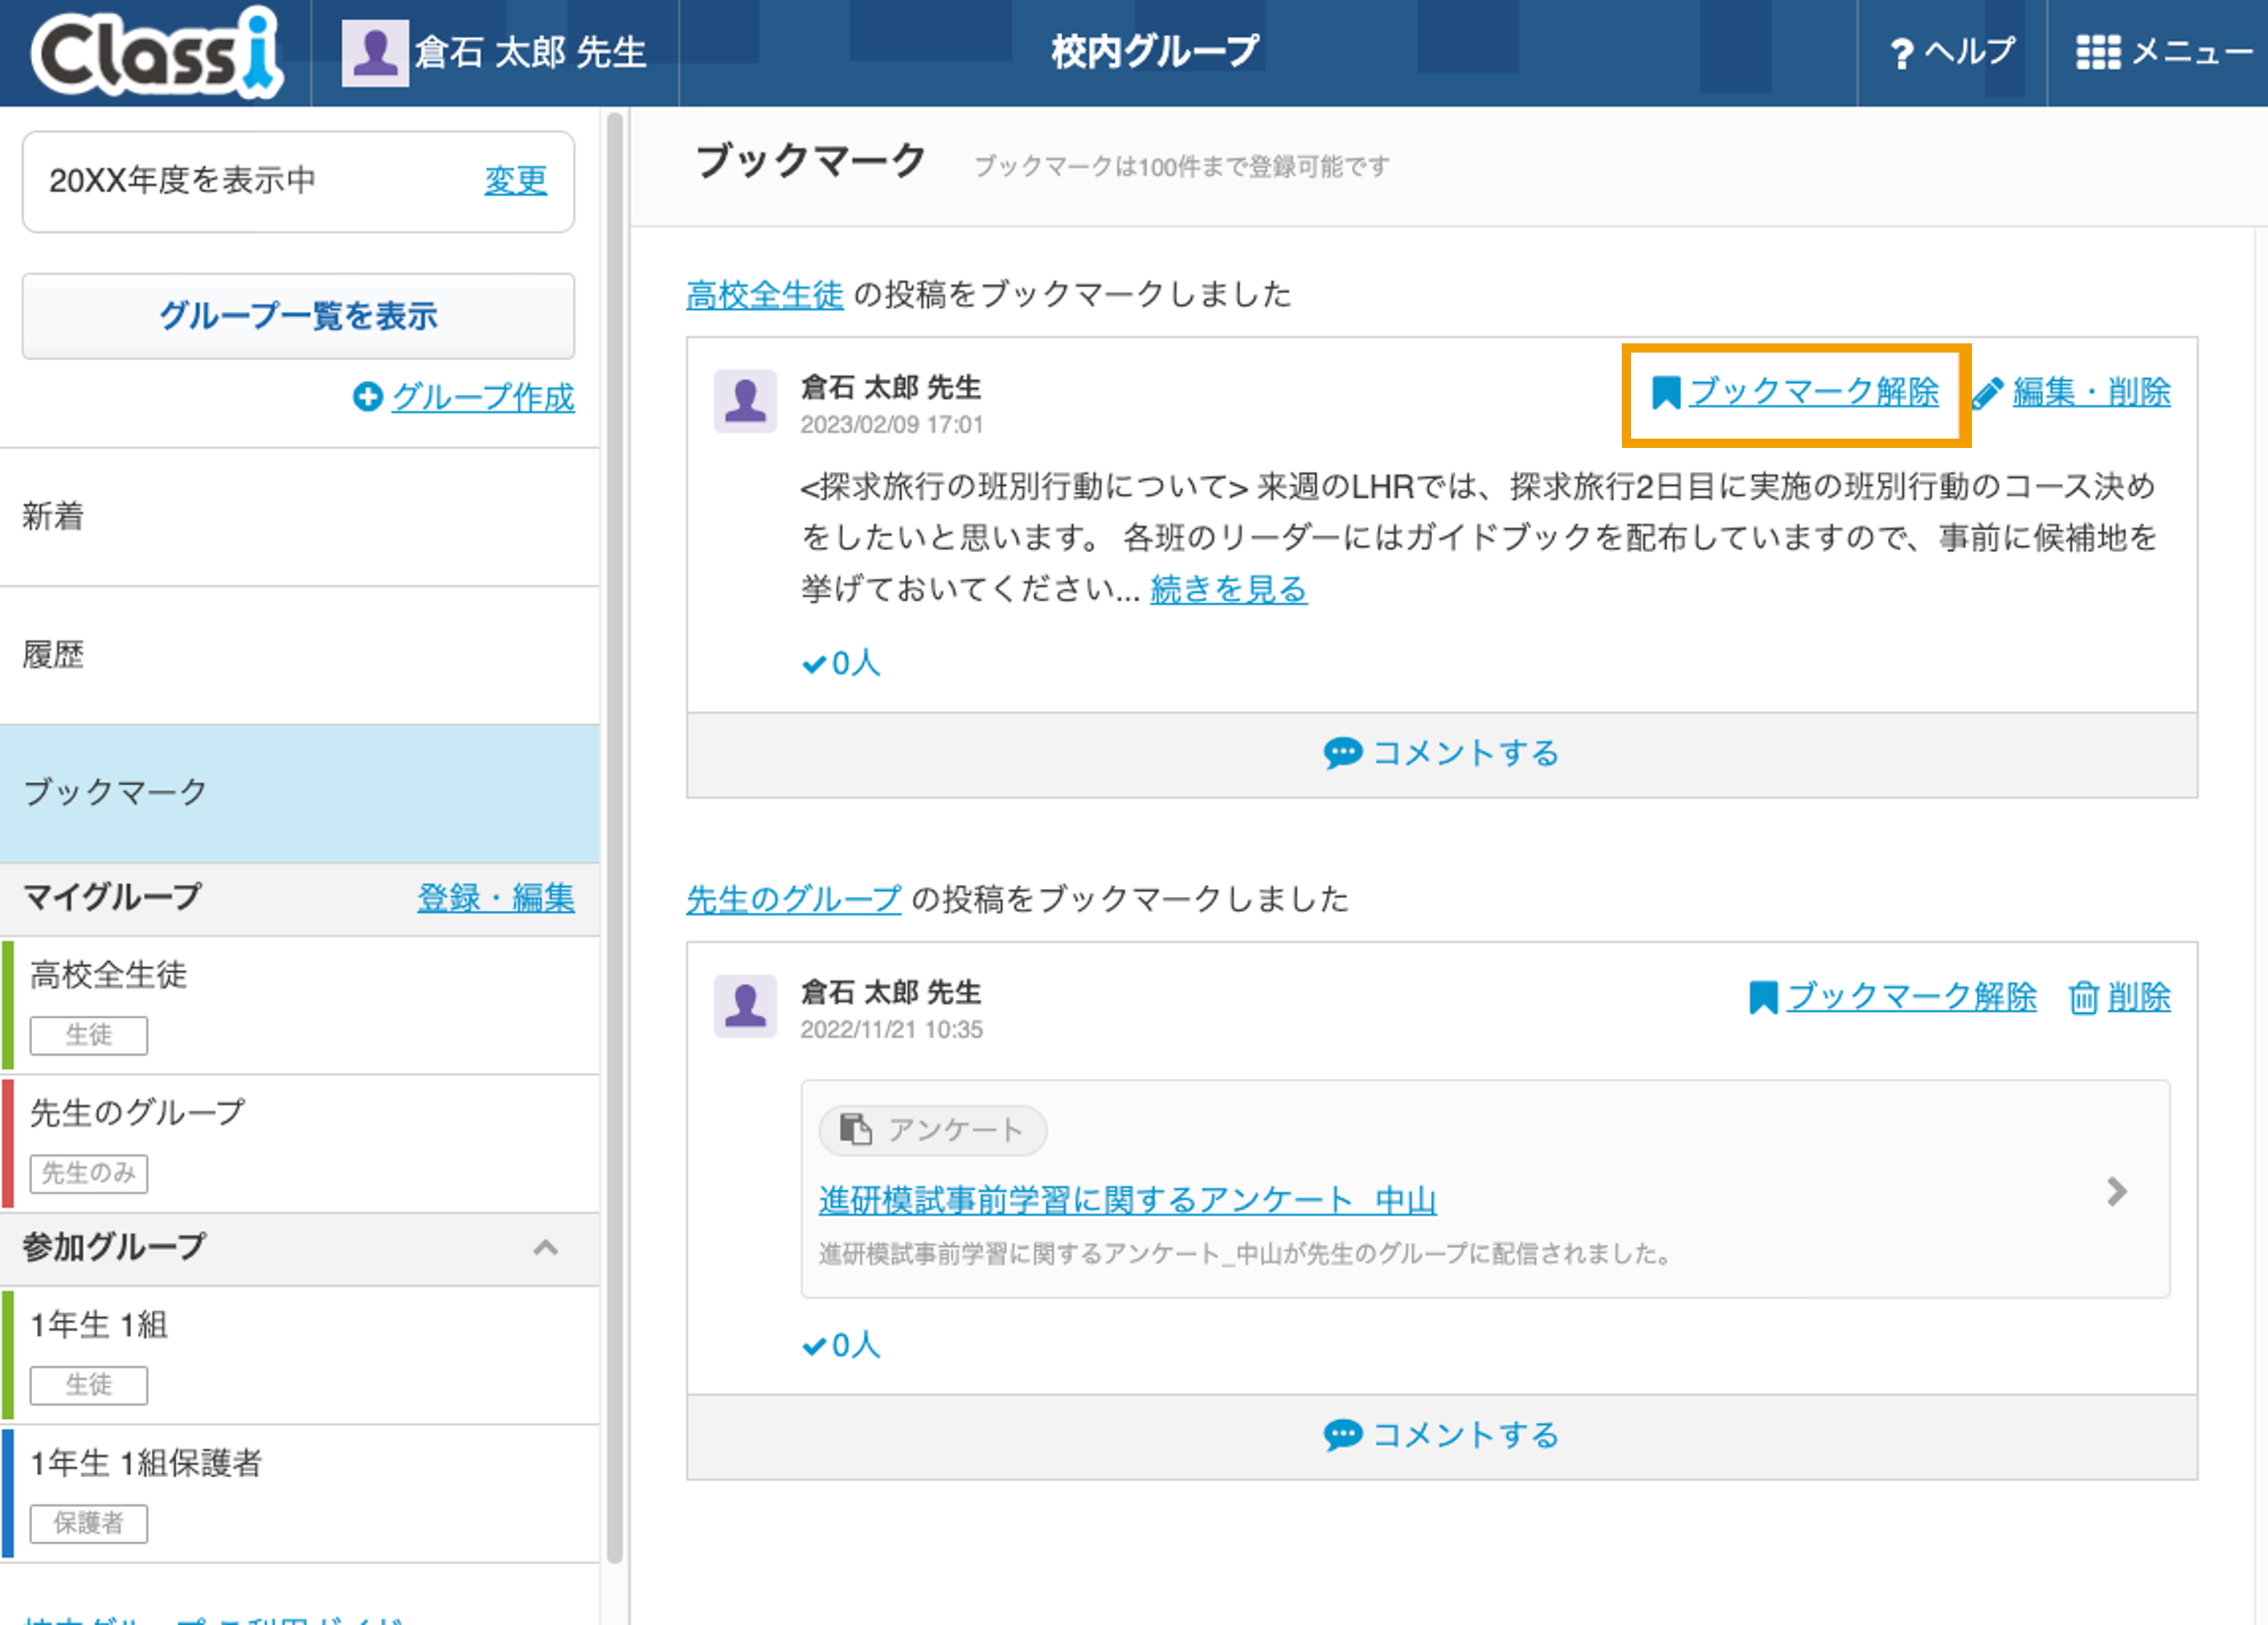Remove bookmark on the 2022/11/21 post
The width and height of the screenshot is (2268, 1625).
tap(1912, 996)
